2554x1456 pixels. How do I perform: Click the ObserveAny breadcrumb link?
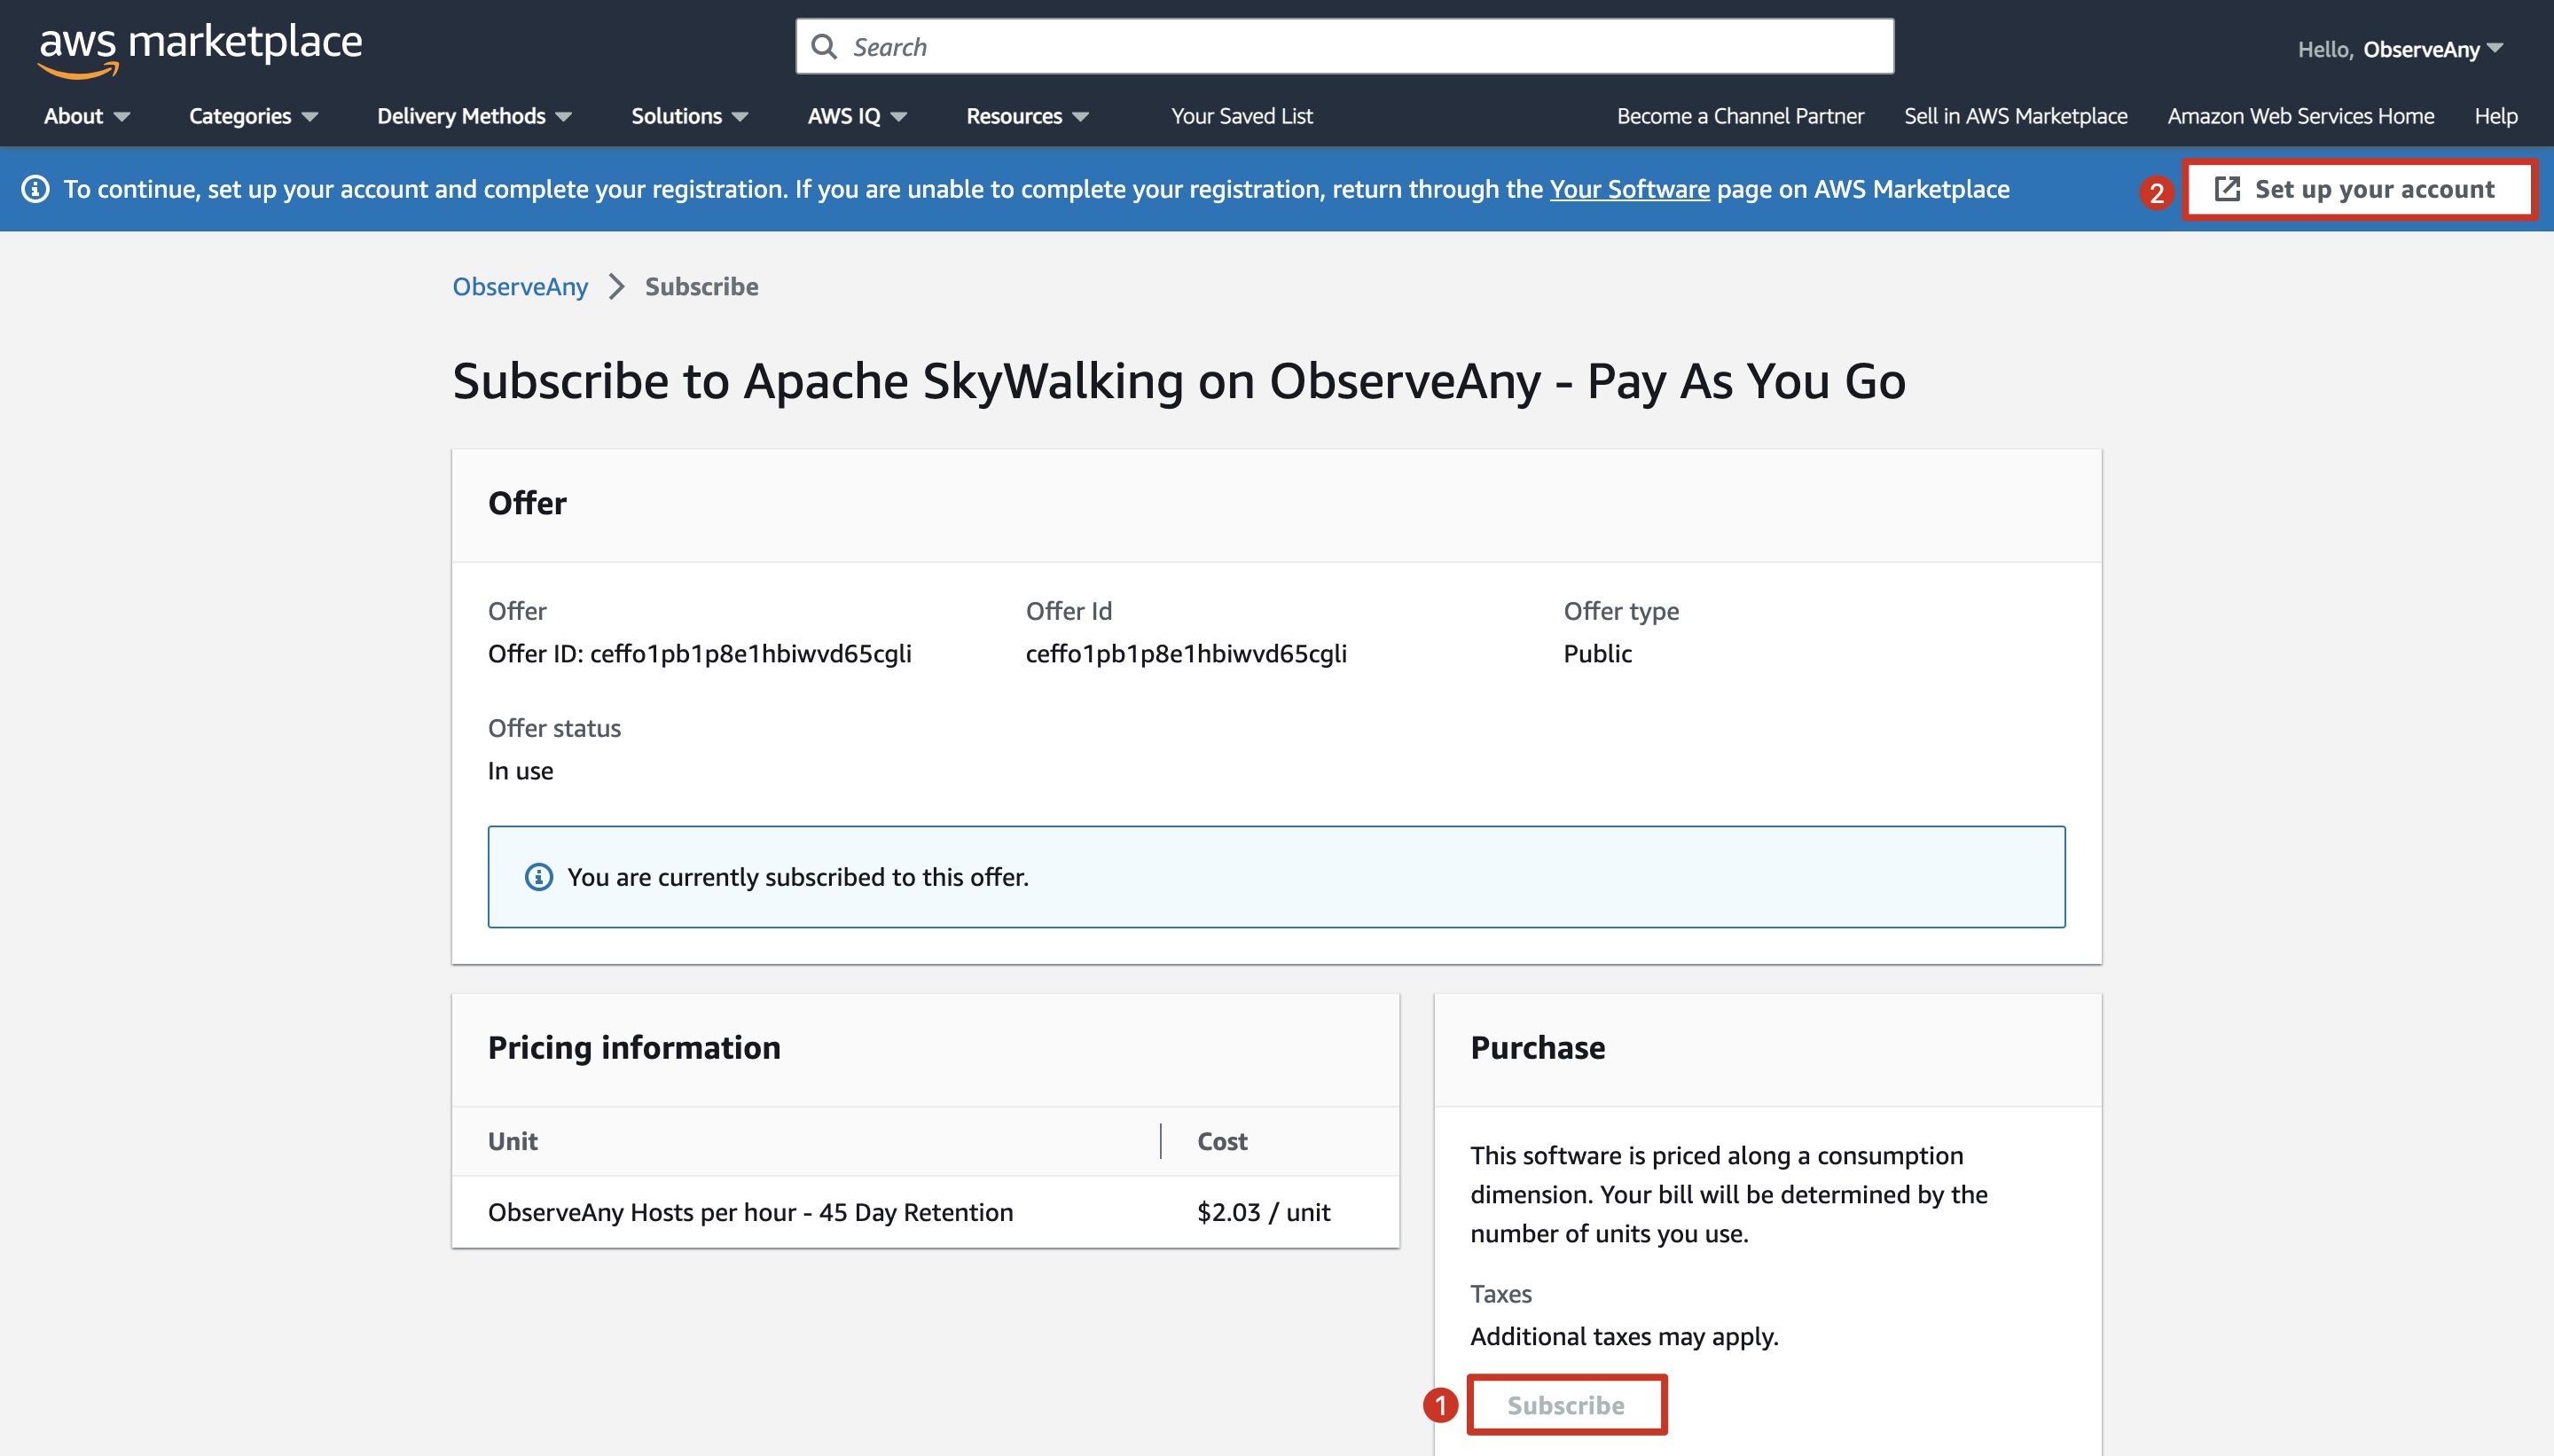coord(520,287)
